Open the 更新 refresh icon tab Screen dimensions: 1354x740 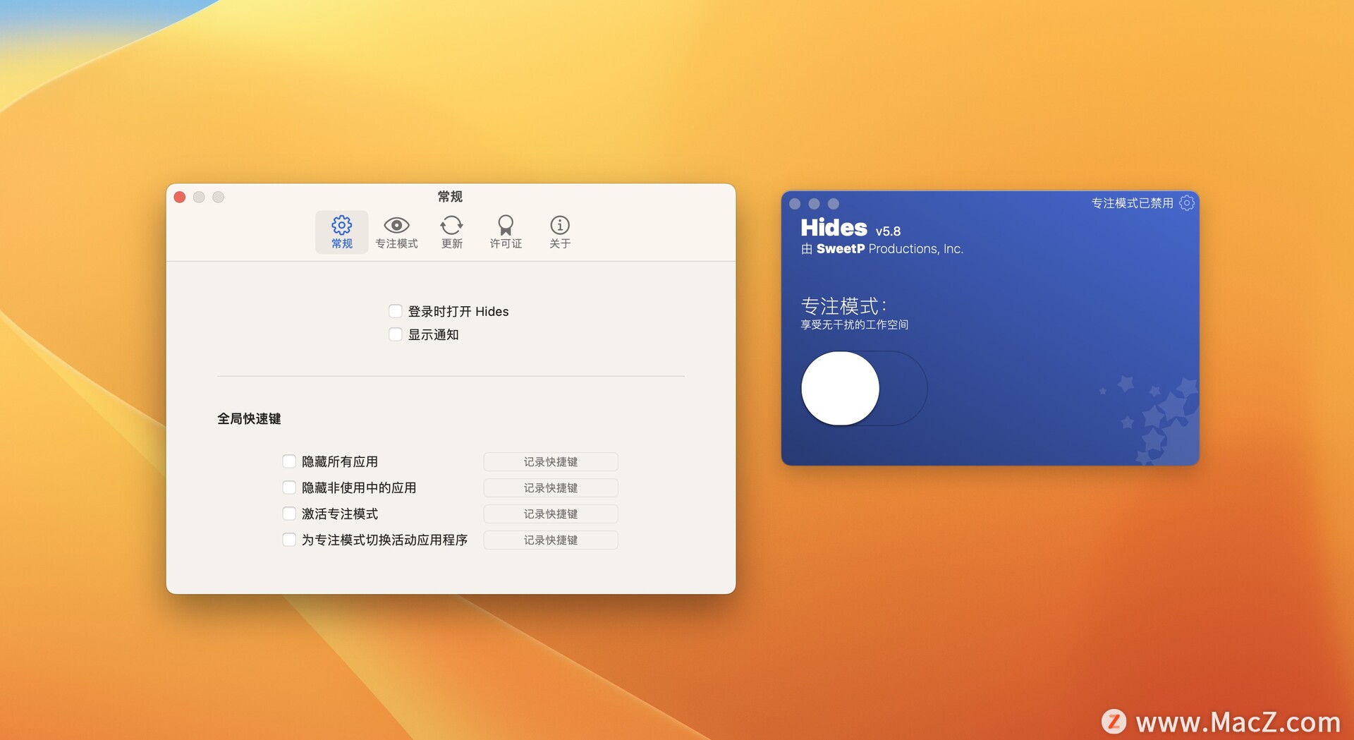pos(451,232)
